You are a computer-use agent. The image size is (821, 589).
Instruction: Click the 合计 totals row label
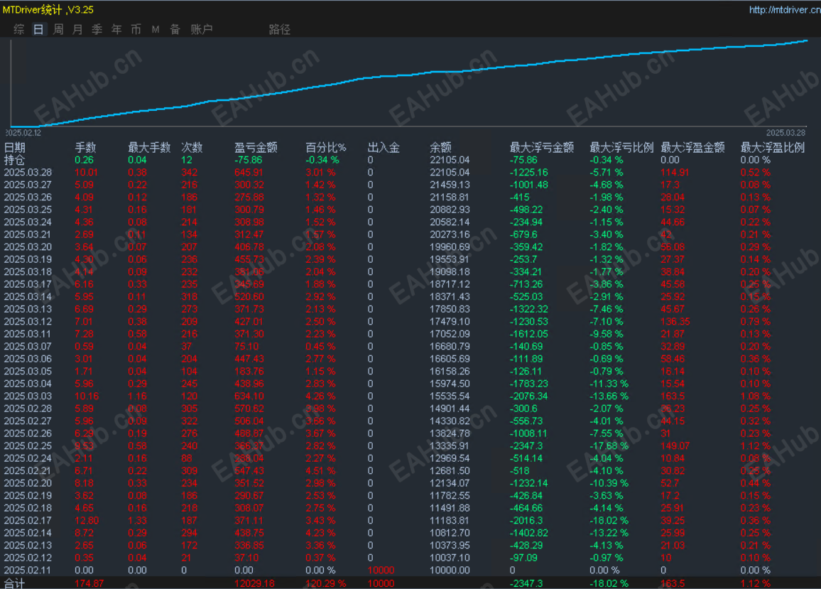click(14, 583)
